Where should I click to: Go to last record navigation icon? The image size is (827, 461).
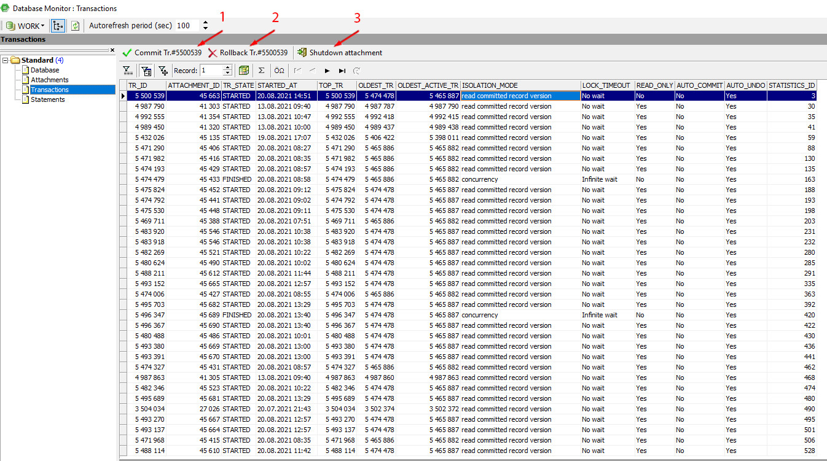(342, 71)
